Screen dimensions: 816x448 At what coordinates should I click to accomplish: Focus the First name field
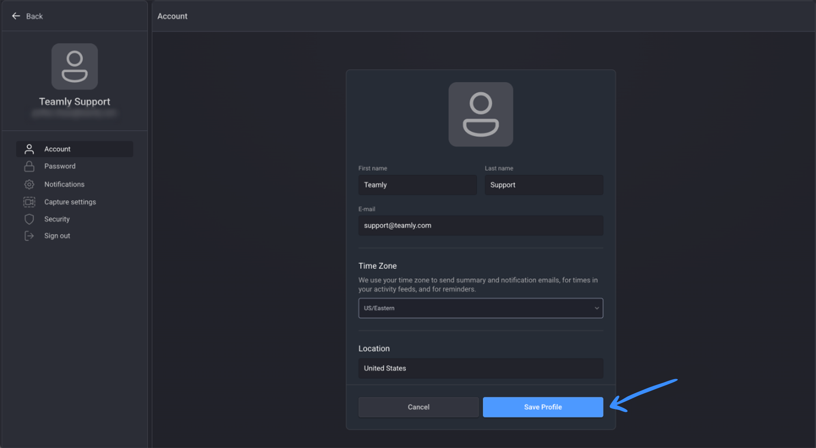pyautogui.click(x=418, y=185)
